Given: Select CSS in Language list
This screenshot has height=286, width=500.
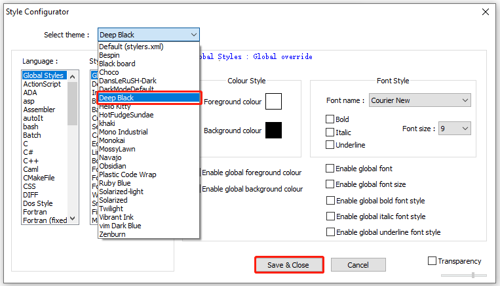Looking at the screenshot, I should click(x=45, y=186).
